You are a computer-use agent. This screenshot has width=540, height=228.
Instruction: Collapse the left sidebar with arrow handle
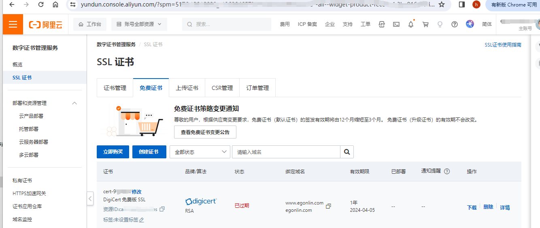click(x=90, y=198)
